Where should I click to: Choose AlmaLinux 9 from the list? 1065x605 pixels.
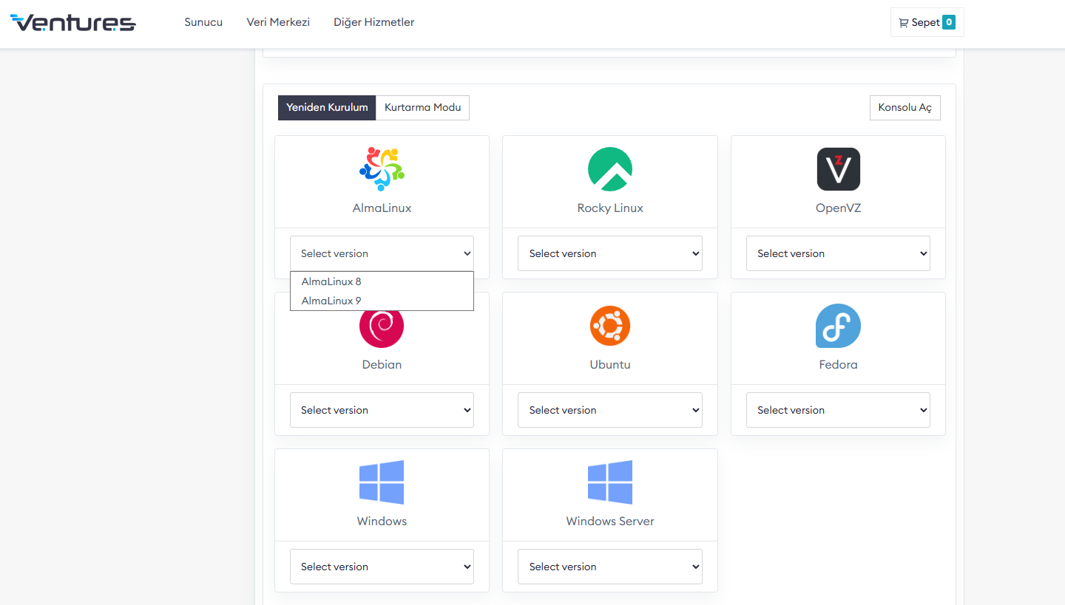(x=382, y=301)
